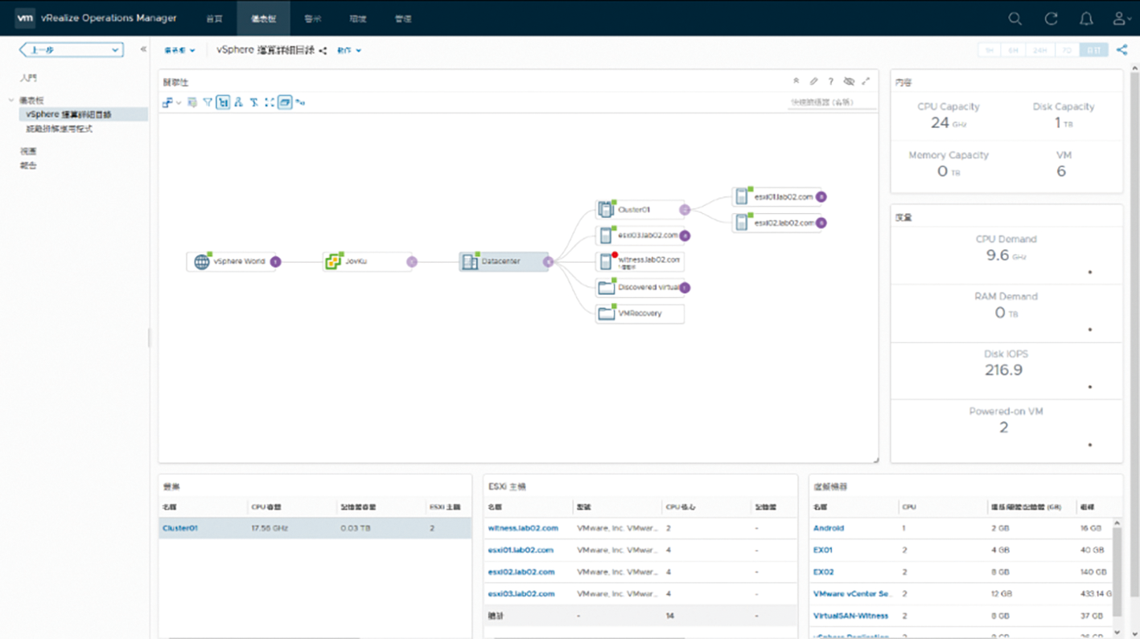The image size is (1140, 639).
Task: Click the filter funnel icon in toolbar
Action: [x=208, y=102]
